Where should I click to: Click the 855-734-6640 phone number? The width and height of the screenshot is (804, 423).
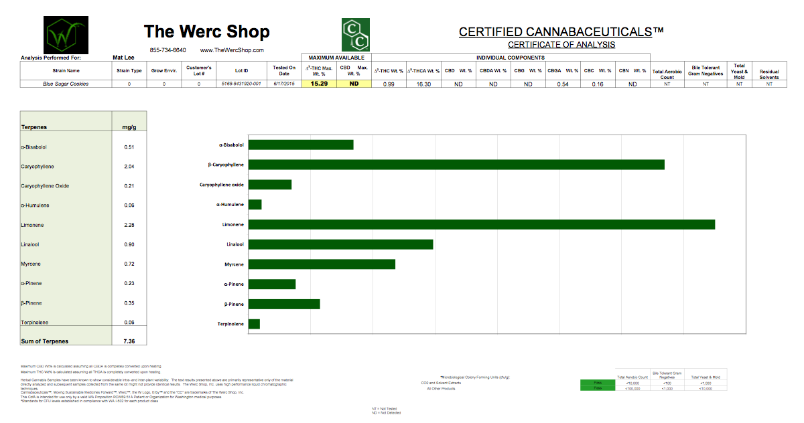click(168, 51)
